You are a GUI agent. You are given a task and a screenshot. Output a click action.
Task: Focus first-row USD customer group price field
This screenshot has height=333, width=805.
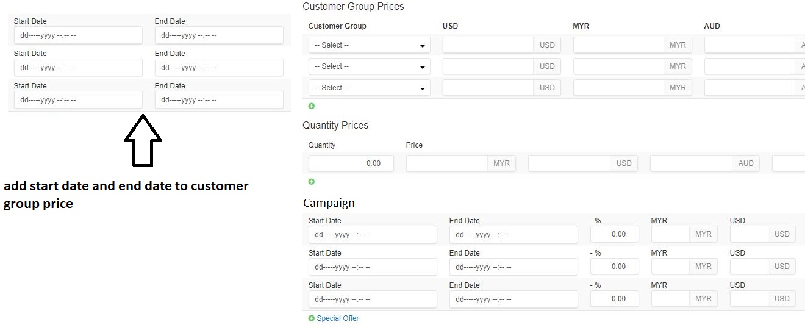click(488, 45)
